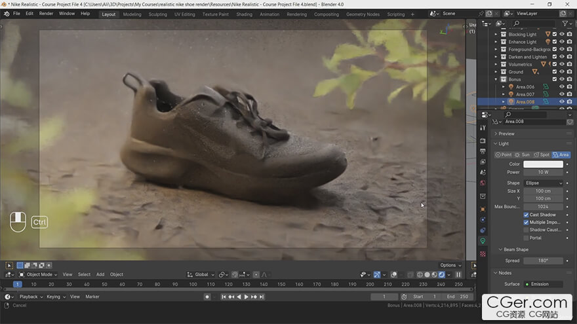The height and width of the screenshot is (324, 577).
Task: Click the Area.008 light object icon
Action: click(x=511, y=101)
